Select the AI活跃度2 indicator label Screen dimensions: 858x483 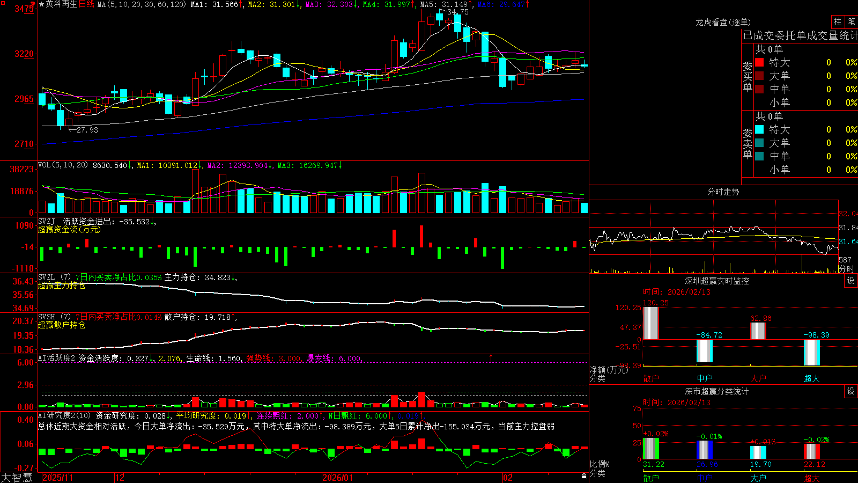pyautogui.click(x=57, y=358)
